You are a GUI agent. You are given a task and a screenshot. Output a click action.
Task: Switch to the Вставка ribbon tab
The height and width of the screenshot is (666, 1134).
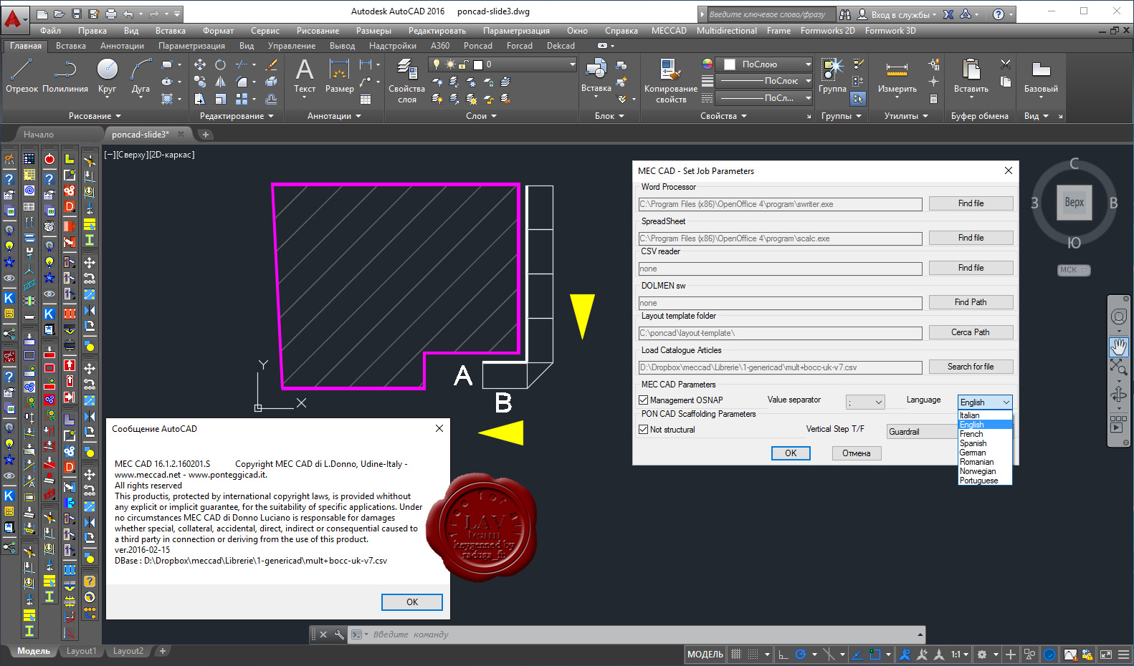tap(71, 46)
